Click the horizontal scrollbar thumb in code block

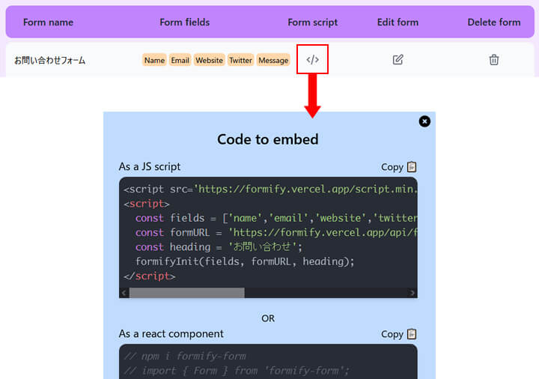[187, 293]
